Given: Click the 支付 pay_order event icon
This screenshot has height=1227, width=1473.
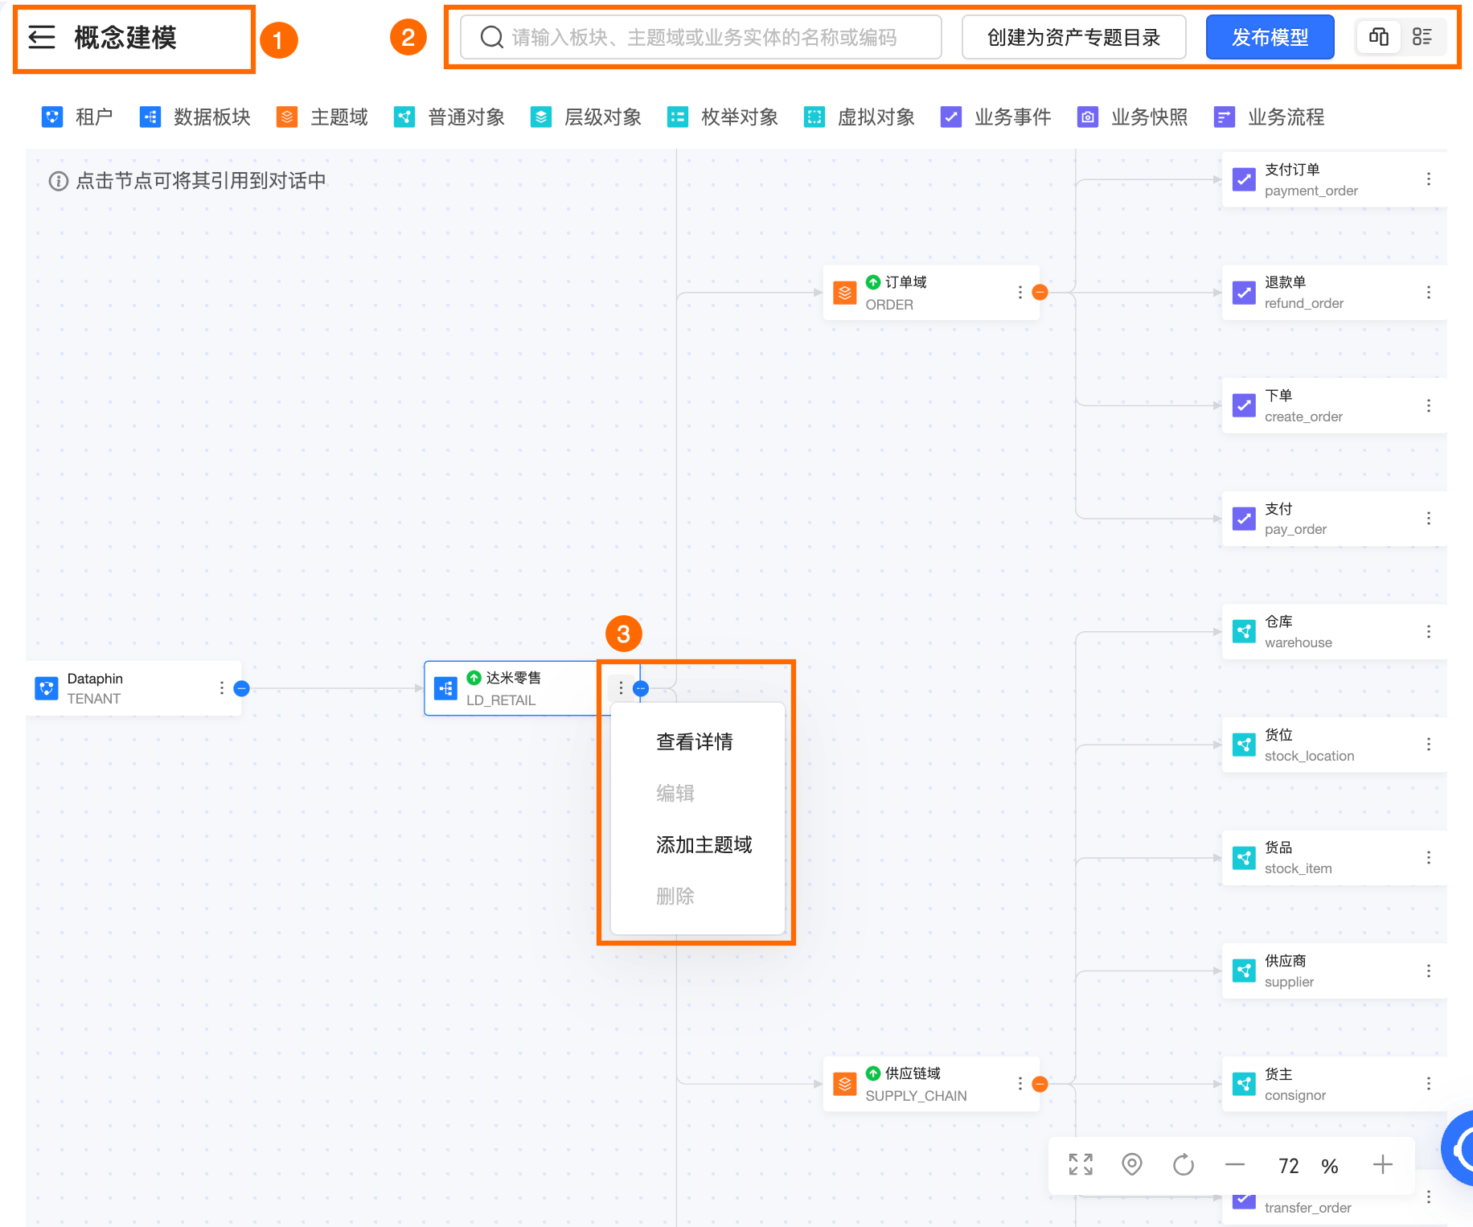Looking at the screenshot, I should (1244, 519).
